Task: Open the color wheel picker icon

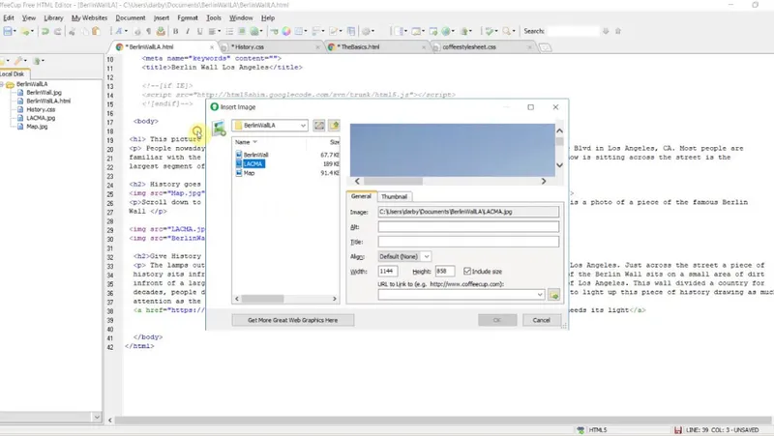Action: pos(286,31)
